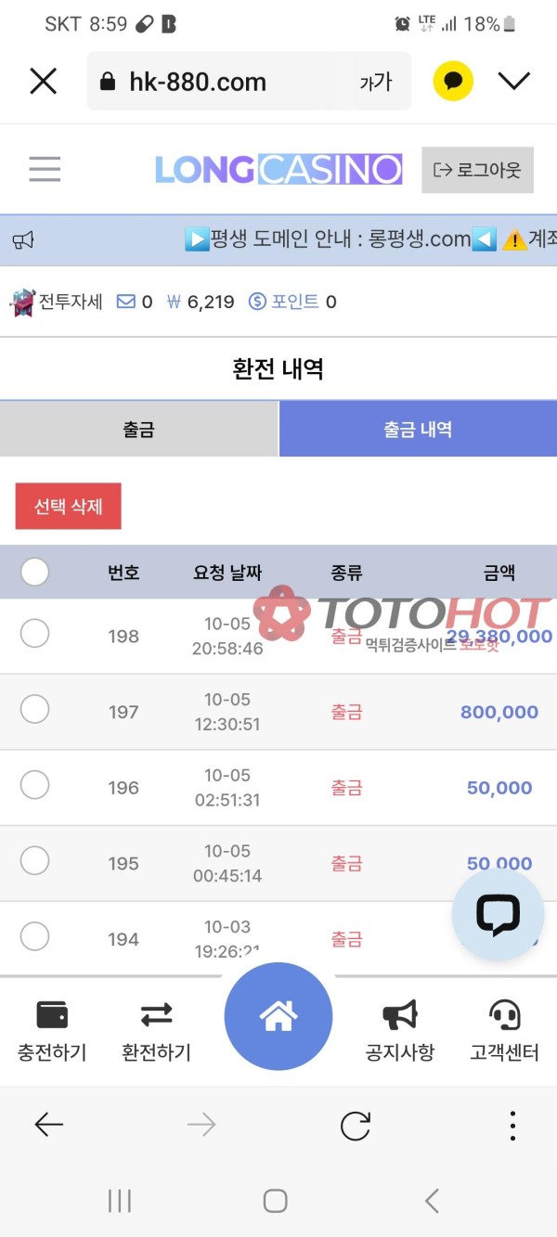Open browser overflow menu with three dots
Image resolution: width=557 pixels, height=1237 pixels.
point(512,1125)
